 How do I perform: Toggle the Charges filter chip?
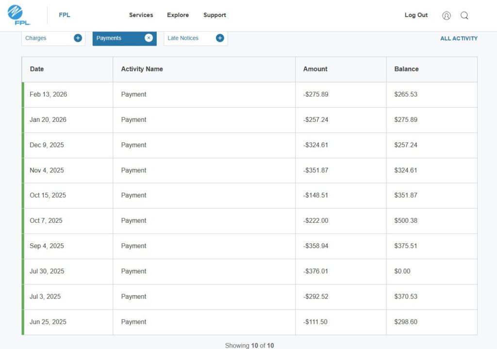click(46, 38)
